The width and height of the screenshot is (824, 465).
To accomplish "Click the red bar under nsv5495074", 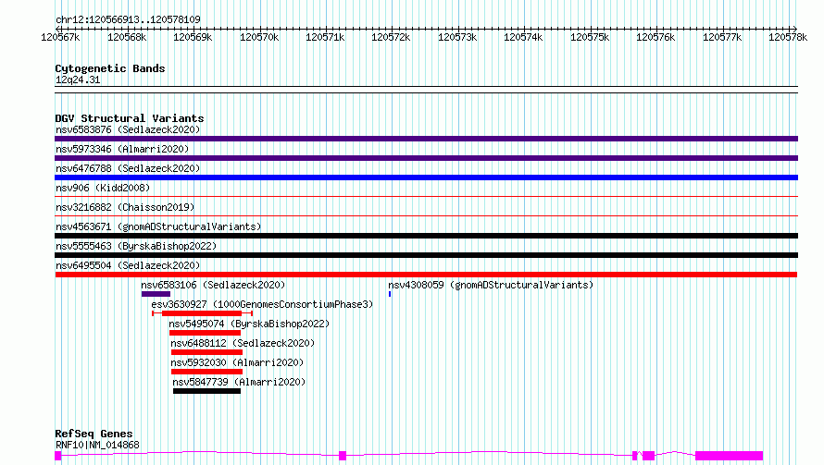I will click(205, 333).
